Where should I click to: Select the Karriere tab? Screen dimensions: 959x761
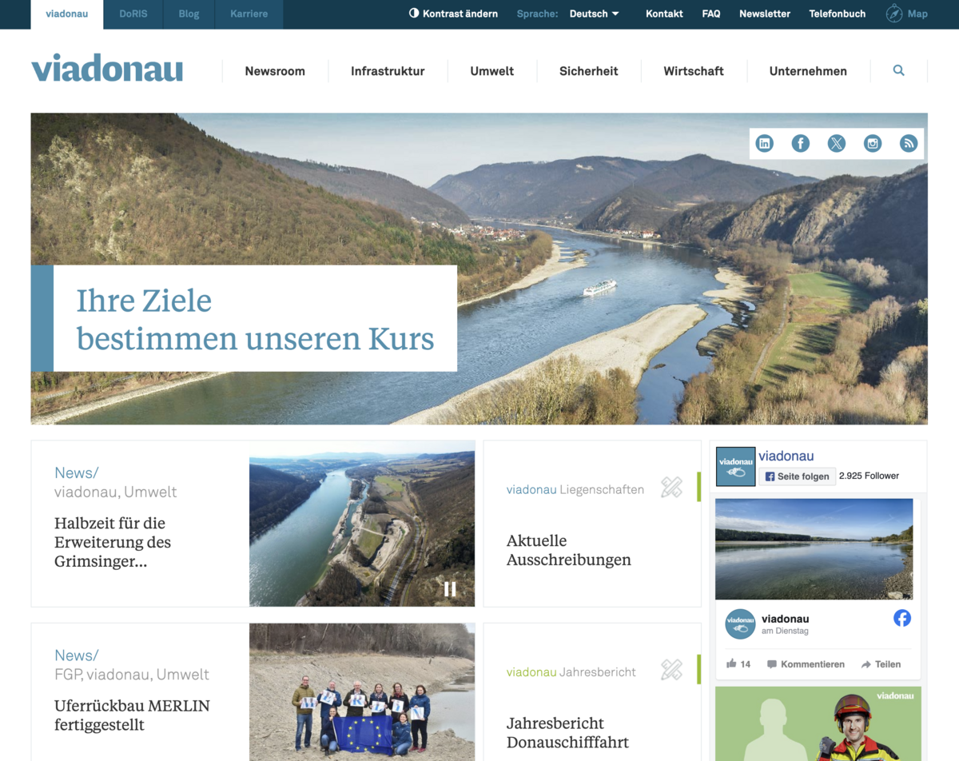(x=249, y=14)
